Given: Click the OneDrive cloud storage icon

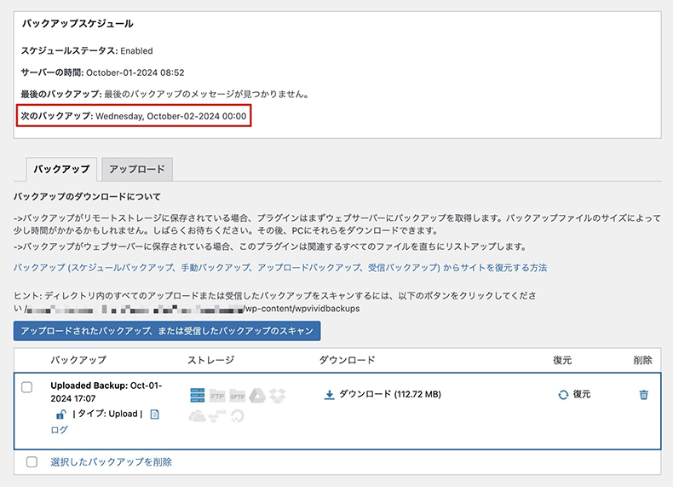Looking at the screenshot, I should point(197,415).
